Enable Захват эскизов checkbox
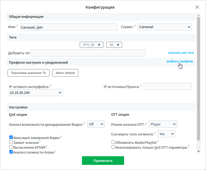 (11, 142)
